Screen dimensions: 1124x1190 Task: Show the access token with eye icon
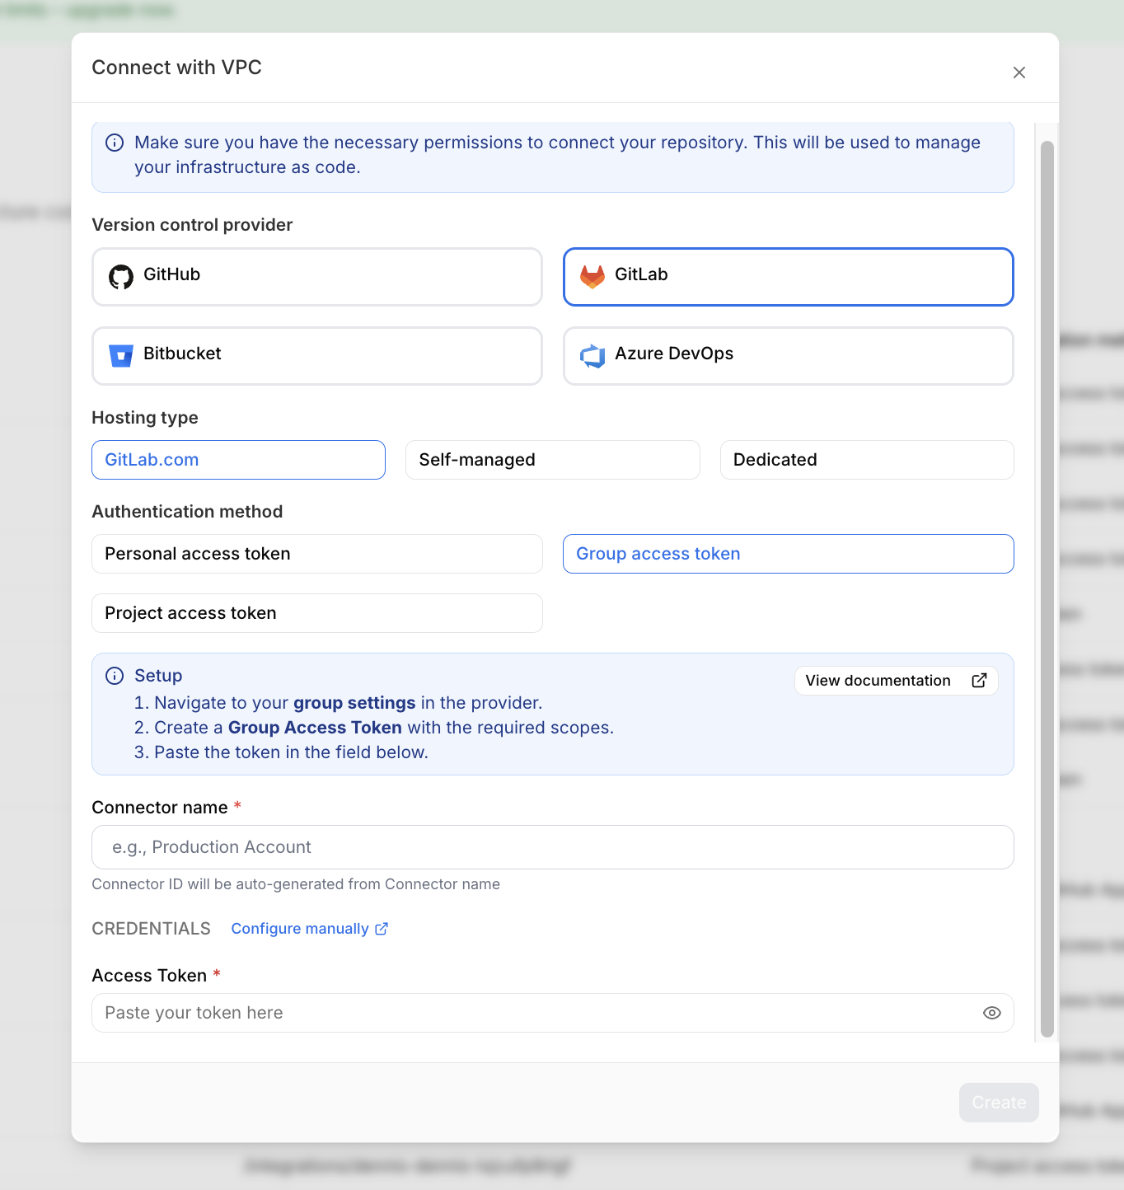coord(992,1013)
